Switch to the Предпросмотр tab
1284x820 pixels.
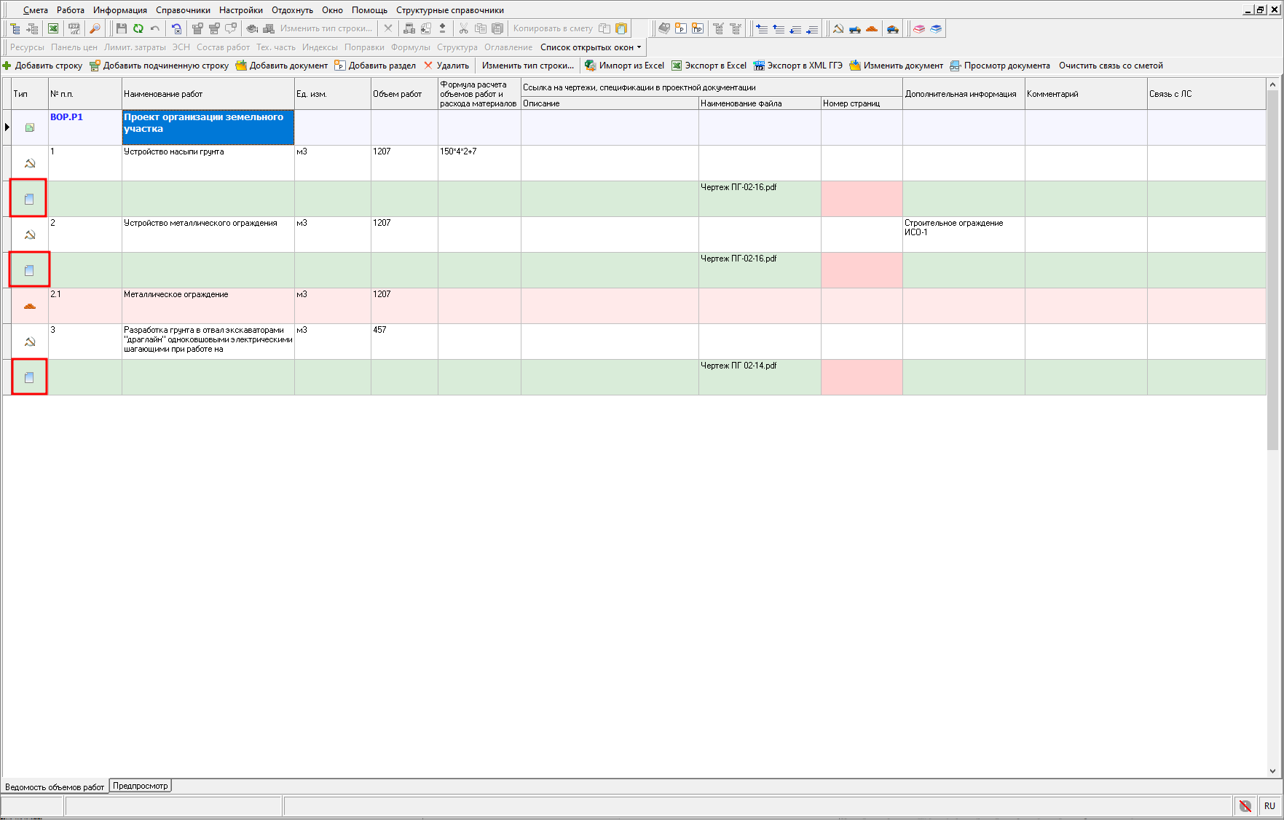click(140, 786)
